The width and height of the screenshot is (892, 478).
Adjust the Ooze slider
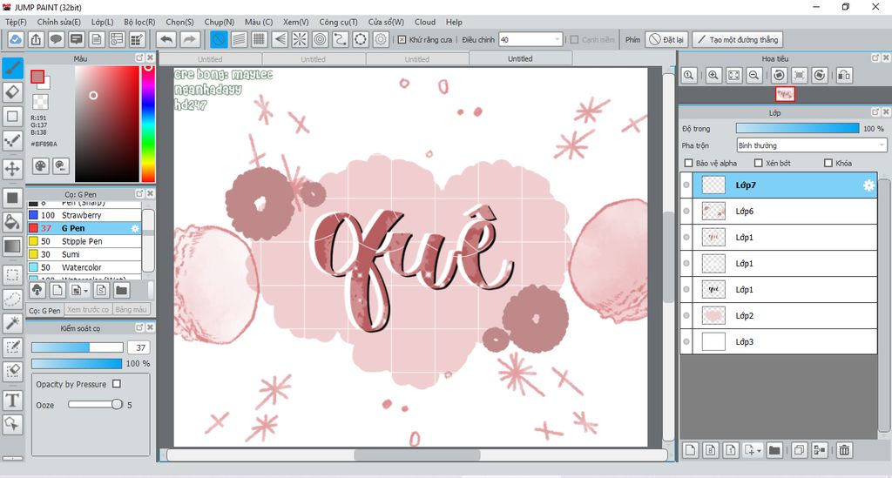96,405
